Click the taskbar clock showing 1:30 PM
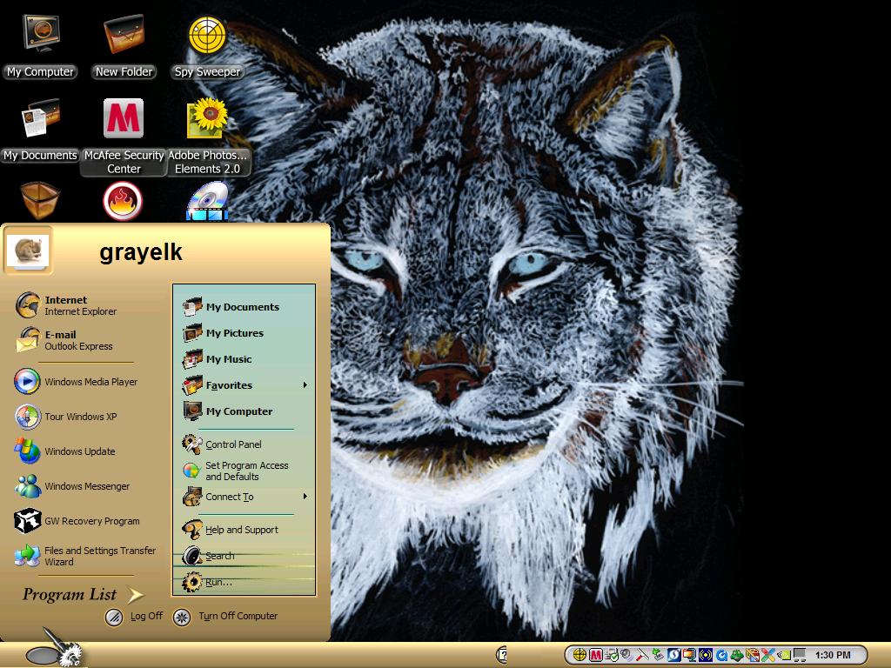Viewport: 891px width, 668px height. (833, 655)
